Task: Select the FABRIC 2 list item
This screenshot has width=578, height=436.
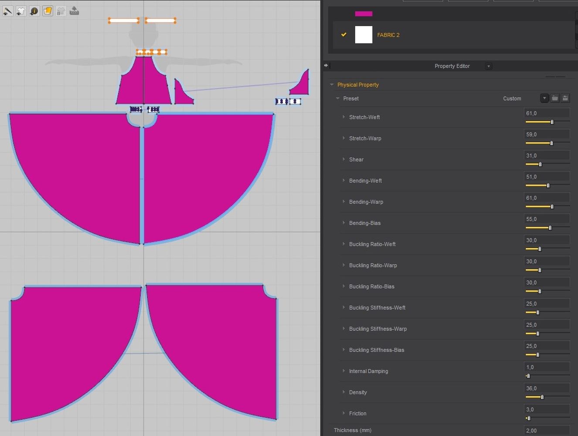Action: [388, 35]
